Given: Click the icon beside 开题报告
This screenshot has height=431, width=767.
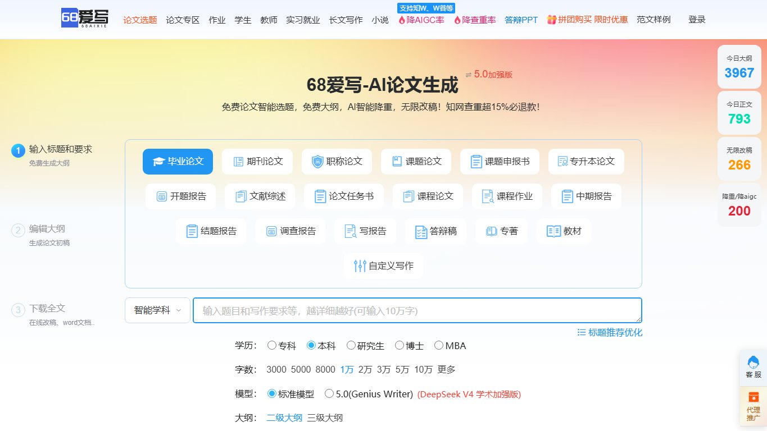Looking at the screenshot, I should (162, 196).
